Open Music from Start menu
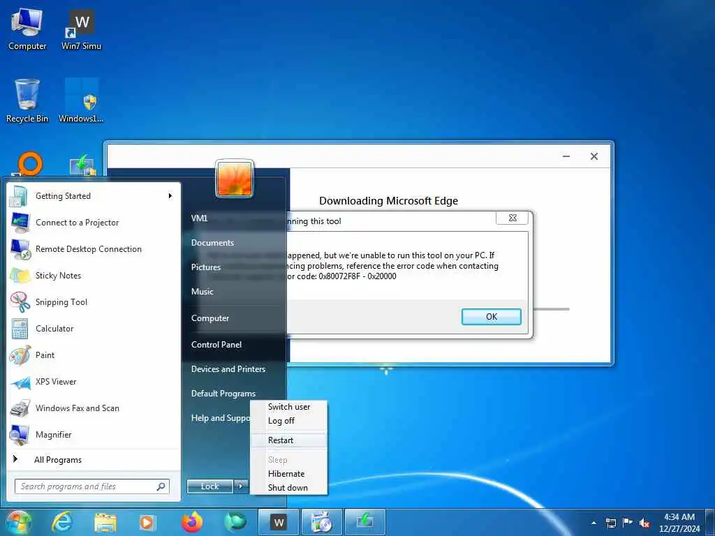 (x=202, y=292)
